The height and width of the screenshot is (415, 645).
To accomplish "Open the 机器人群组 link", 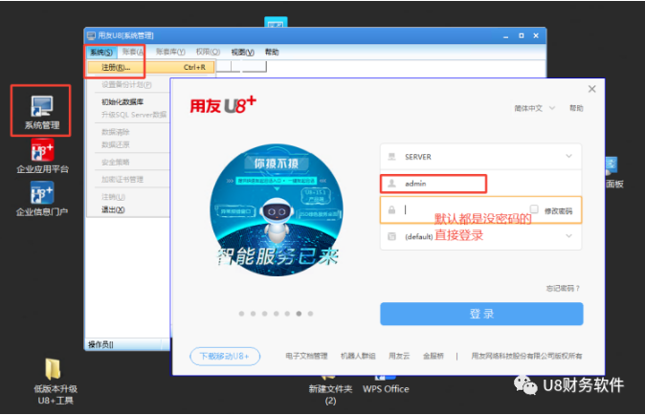I will pos(358,356).
